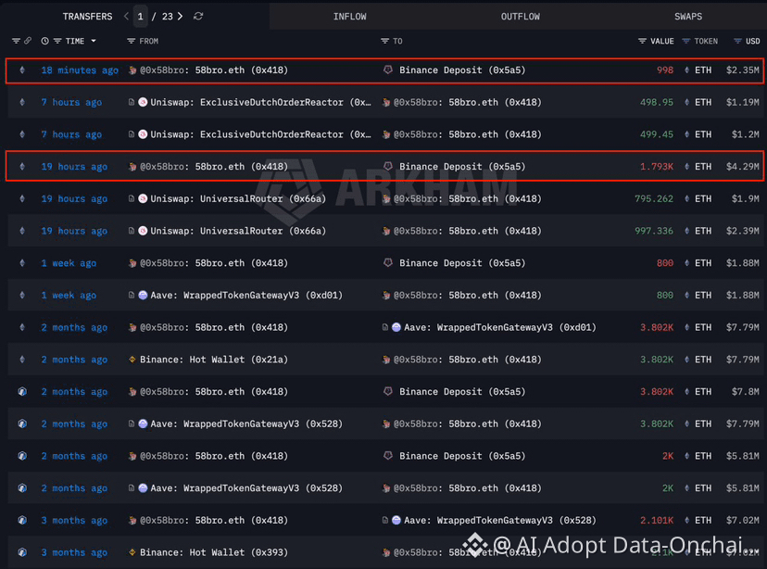This screenshot has width=767, height=569.
Task: Filter by the VALUE column
Action: [x=642, y=41]
